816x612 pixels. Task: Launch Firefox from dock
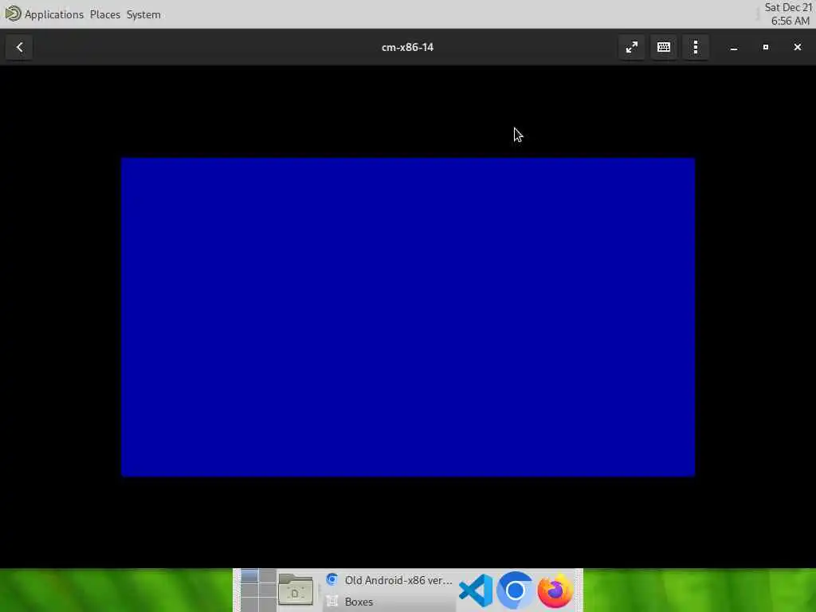point(555,590)
